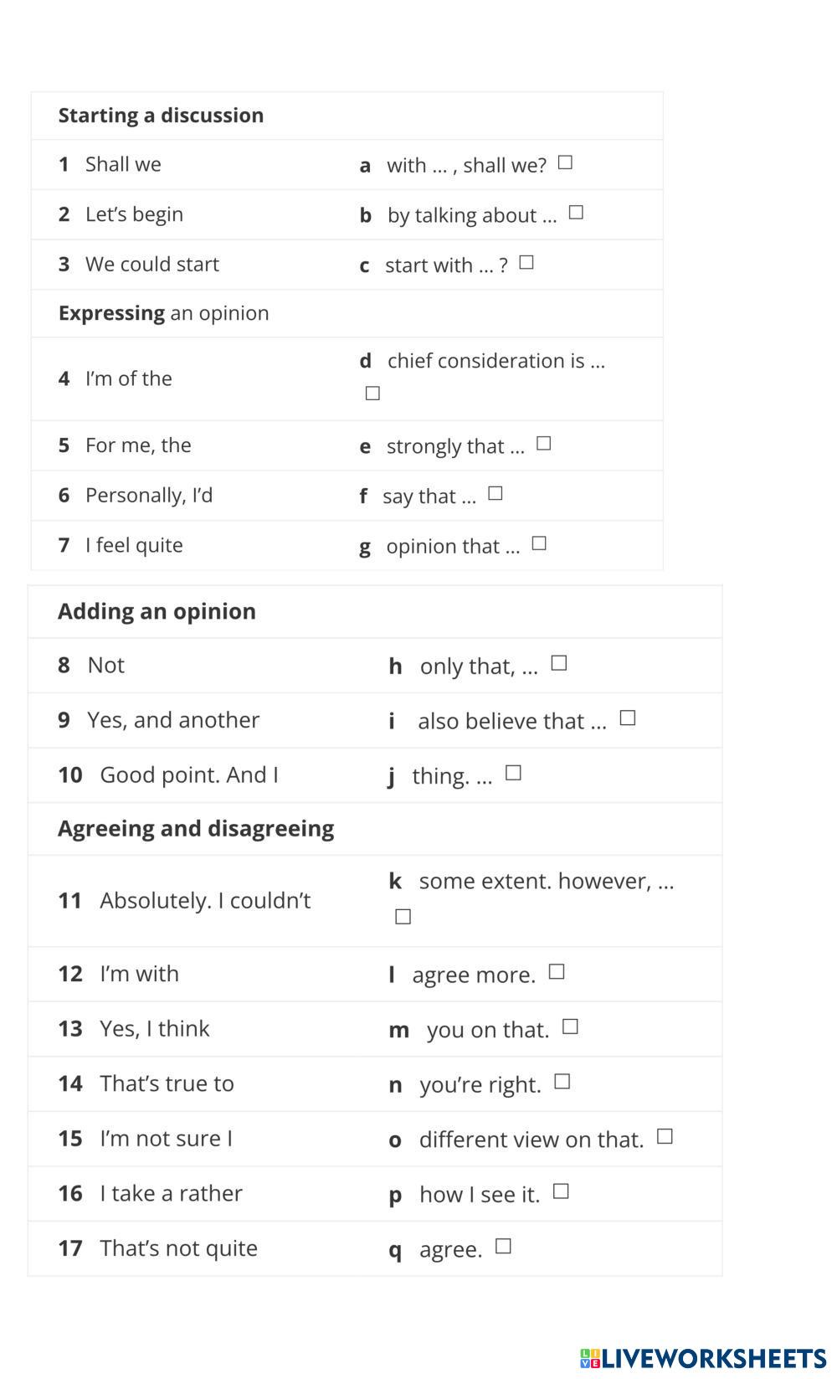
Task: Tick the box next to 'agree more.'
Action: (x=557, y=971)
